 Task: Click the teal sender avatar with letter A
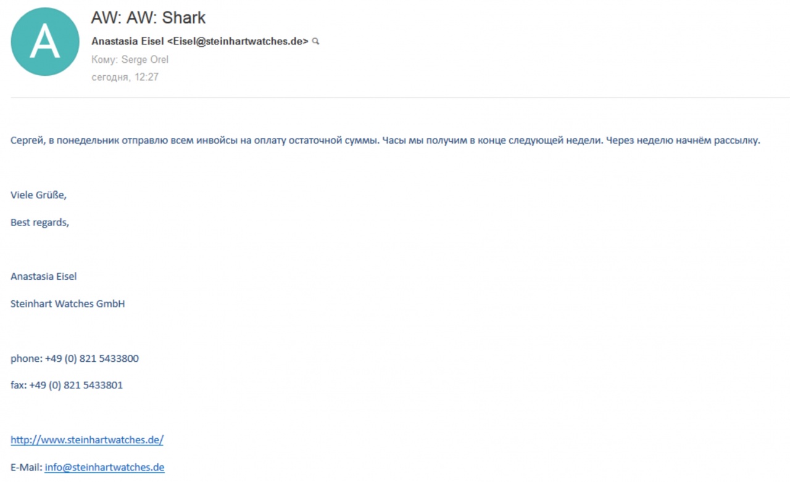click(45, 42)
